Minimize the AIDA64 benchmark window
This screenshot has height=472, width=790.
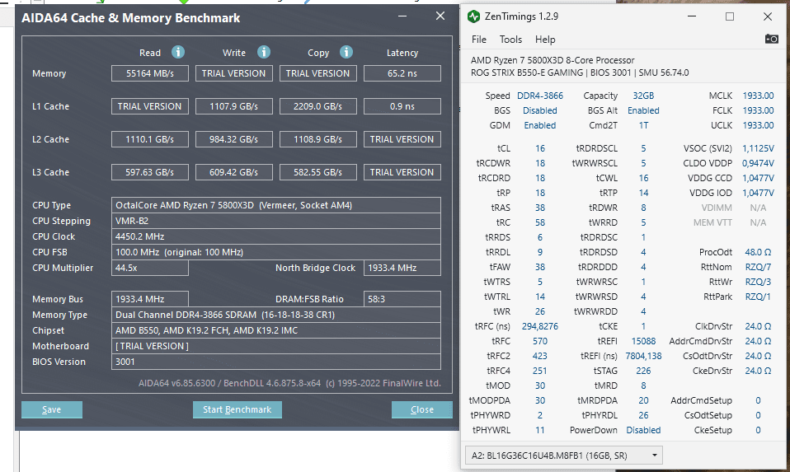[402, 16]
